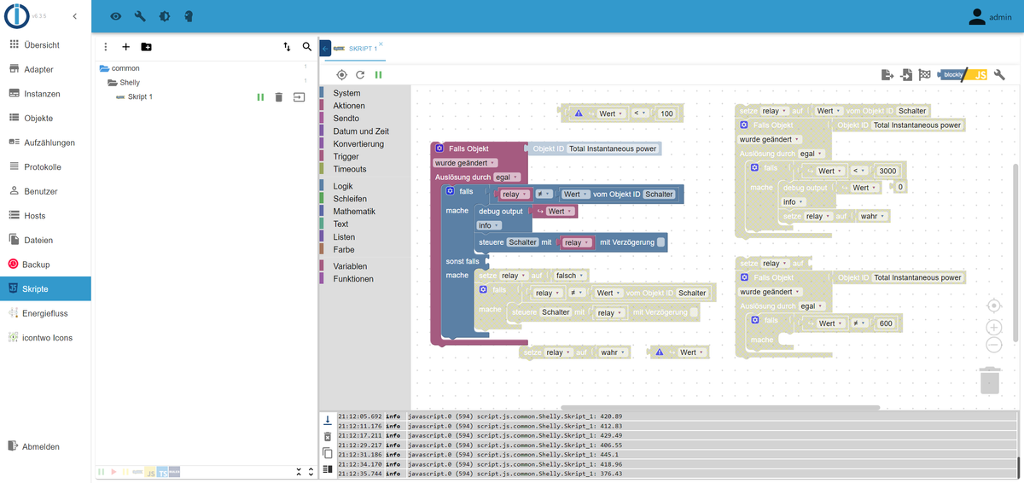Click the Abmelden logout button
This screenshot has height=483, width=1024.
(x=40, y=446)
